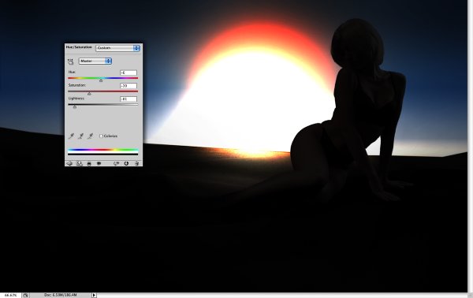Click the Lightness value input field
The image size is (473, 298).
(128, 99)
